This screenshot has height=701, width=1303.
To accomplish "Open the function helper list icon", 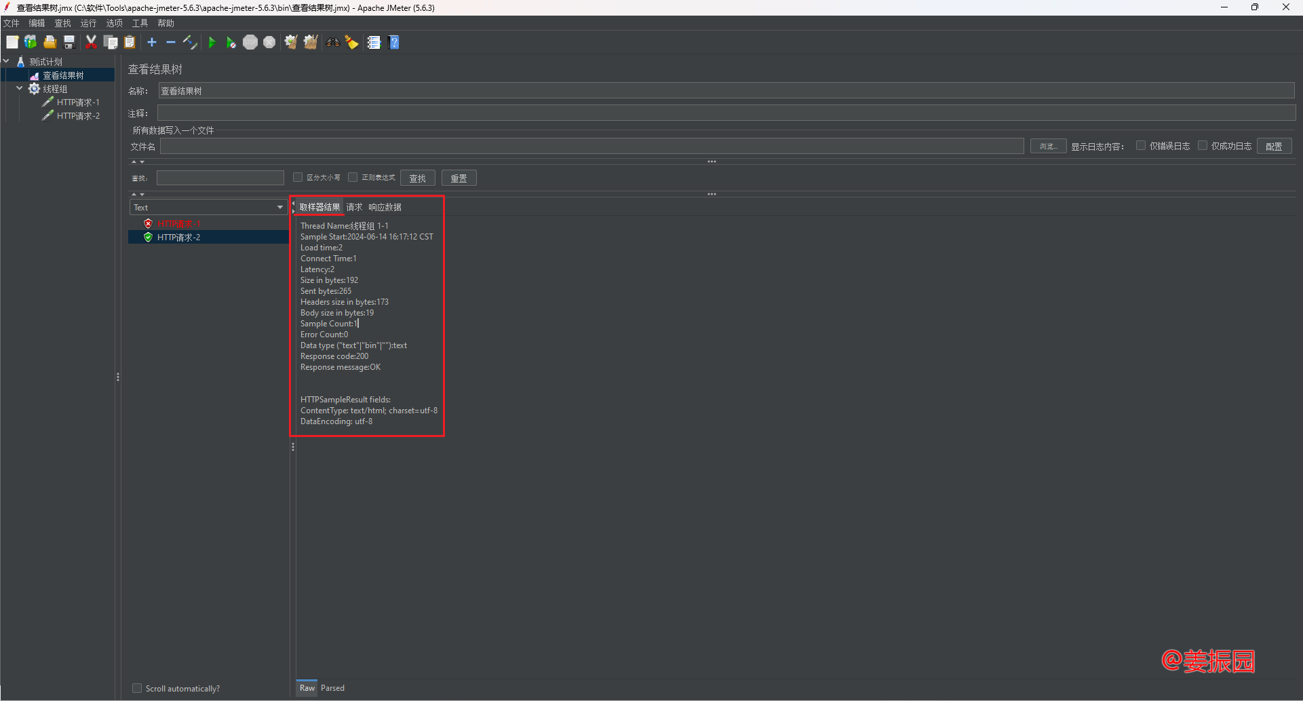I will pyautogui.click(x=374, y=42).
